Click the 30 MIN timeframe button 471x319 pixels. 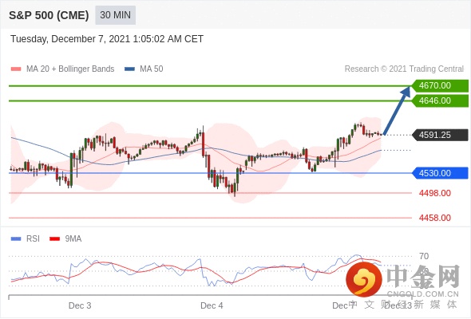click(x=115, y=15)
